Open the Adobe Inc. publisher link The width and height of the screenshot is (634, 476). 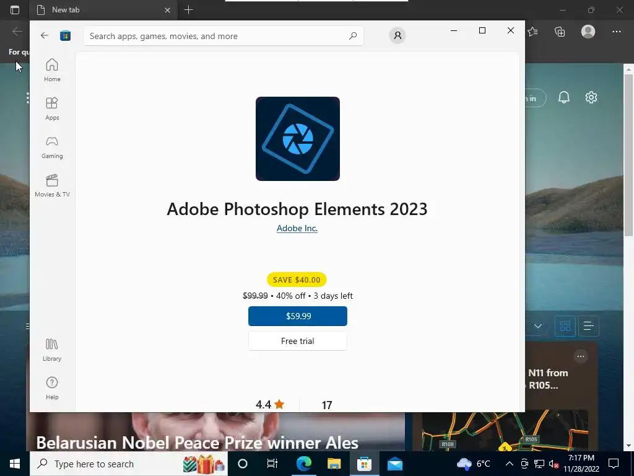click(297, 228)
